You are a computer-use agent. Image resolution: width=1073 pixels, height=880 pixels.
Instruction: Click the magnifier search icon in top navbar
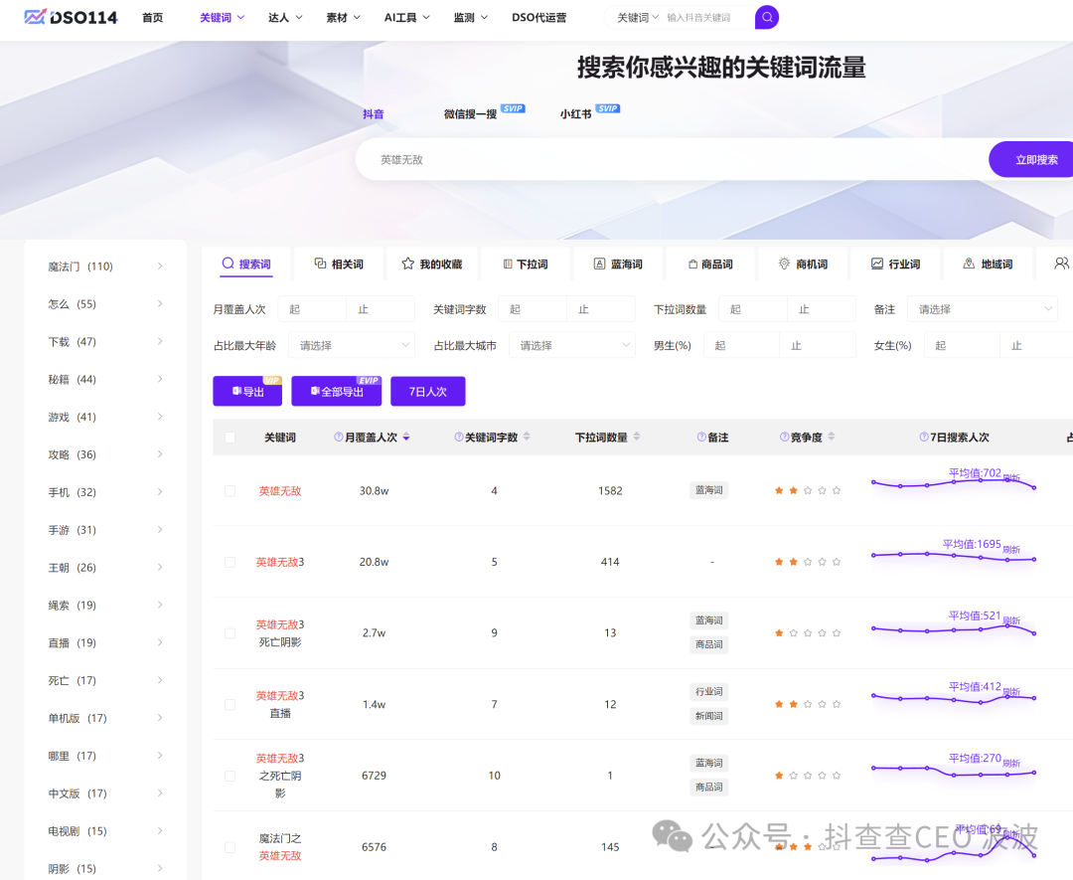(x=765, y=18)
